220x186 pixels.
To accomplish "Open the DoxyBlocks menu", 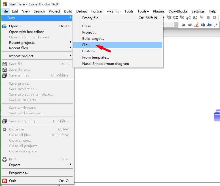I will tap(178, 11).
